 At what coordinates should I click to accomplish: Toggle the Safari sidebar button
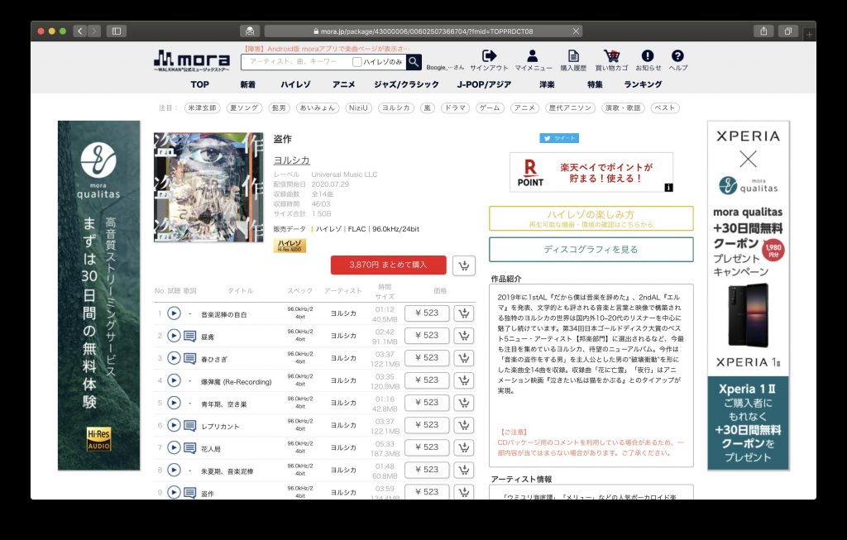116,31
